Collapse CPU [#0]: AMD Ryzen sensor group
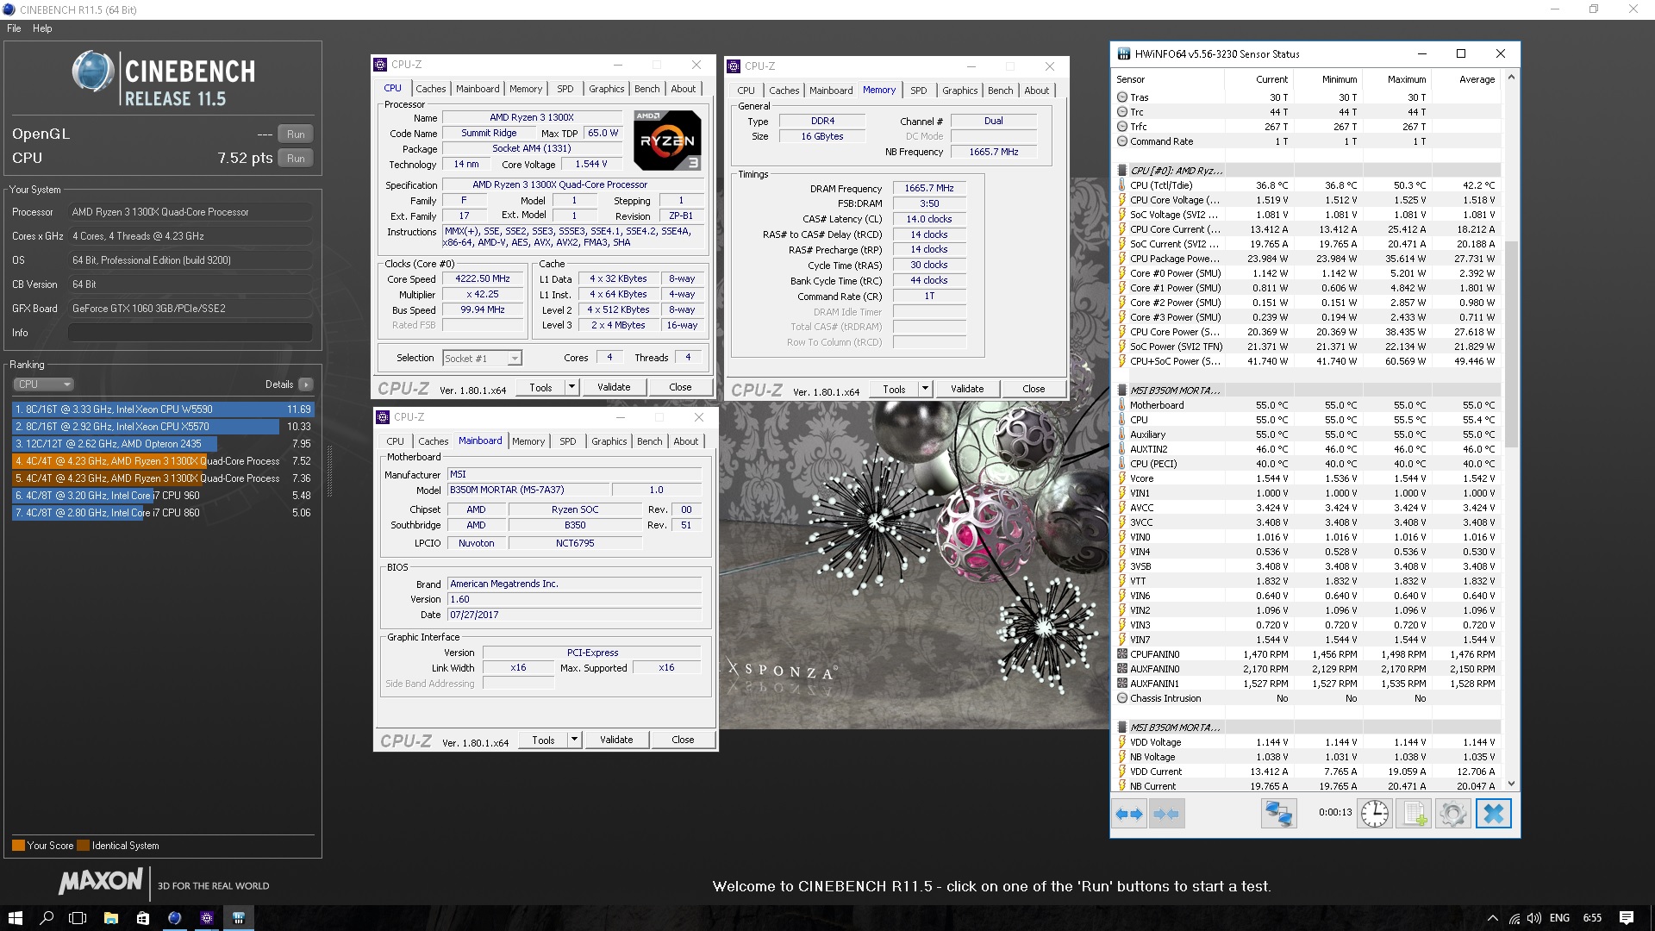This screenshot has width=1655, height=931. [1122, 171]
